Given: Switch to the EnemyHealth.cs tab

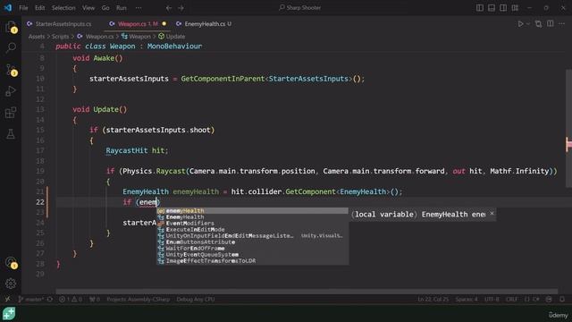Looking at the screenshot, I should coord(204,24).
